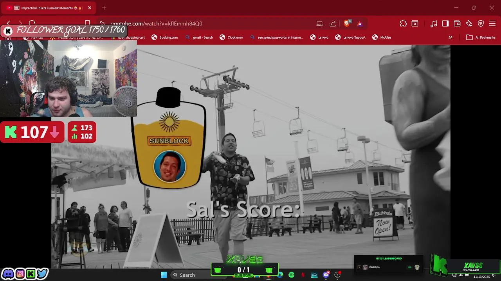This screenshot has width=501, height=281.
Task: Open Discord from the taskbar
Action: [x=326, y=275]
